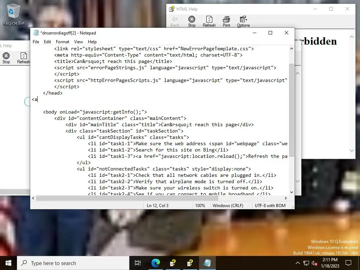Launch Microsoft Edge from the taskbar
This screenshot has height=270, width=360.
coord(155,263)
